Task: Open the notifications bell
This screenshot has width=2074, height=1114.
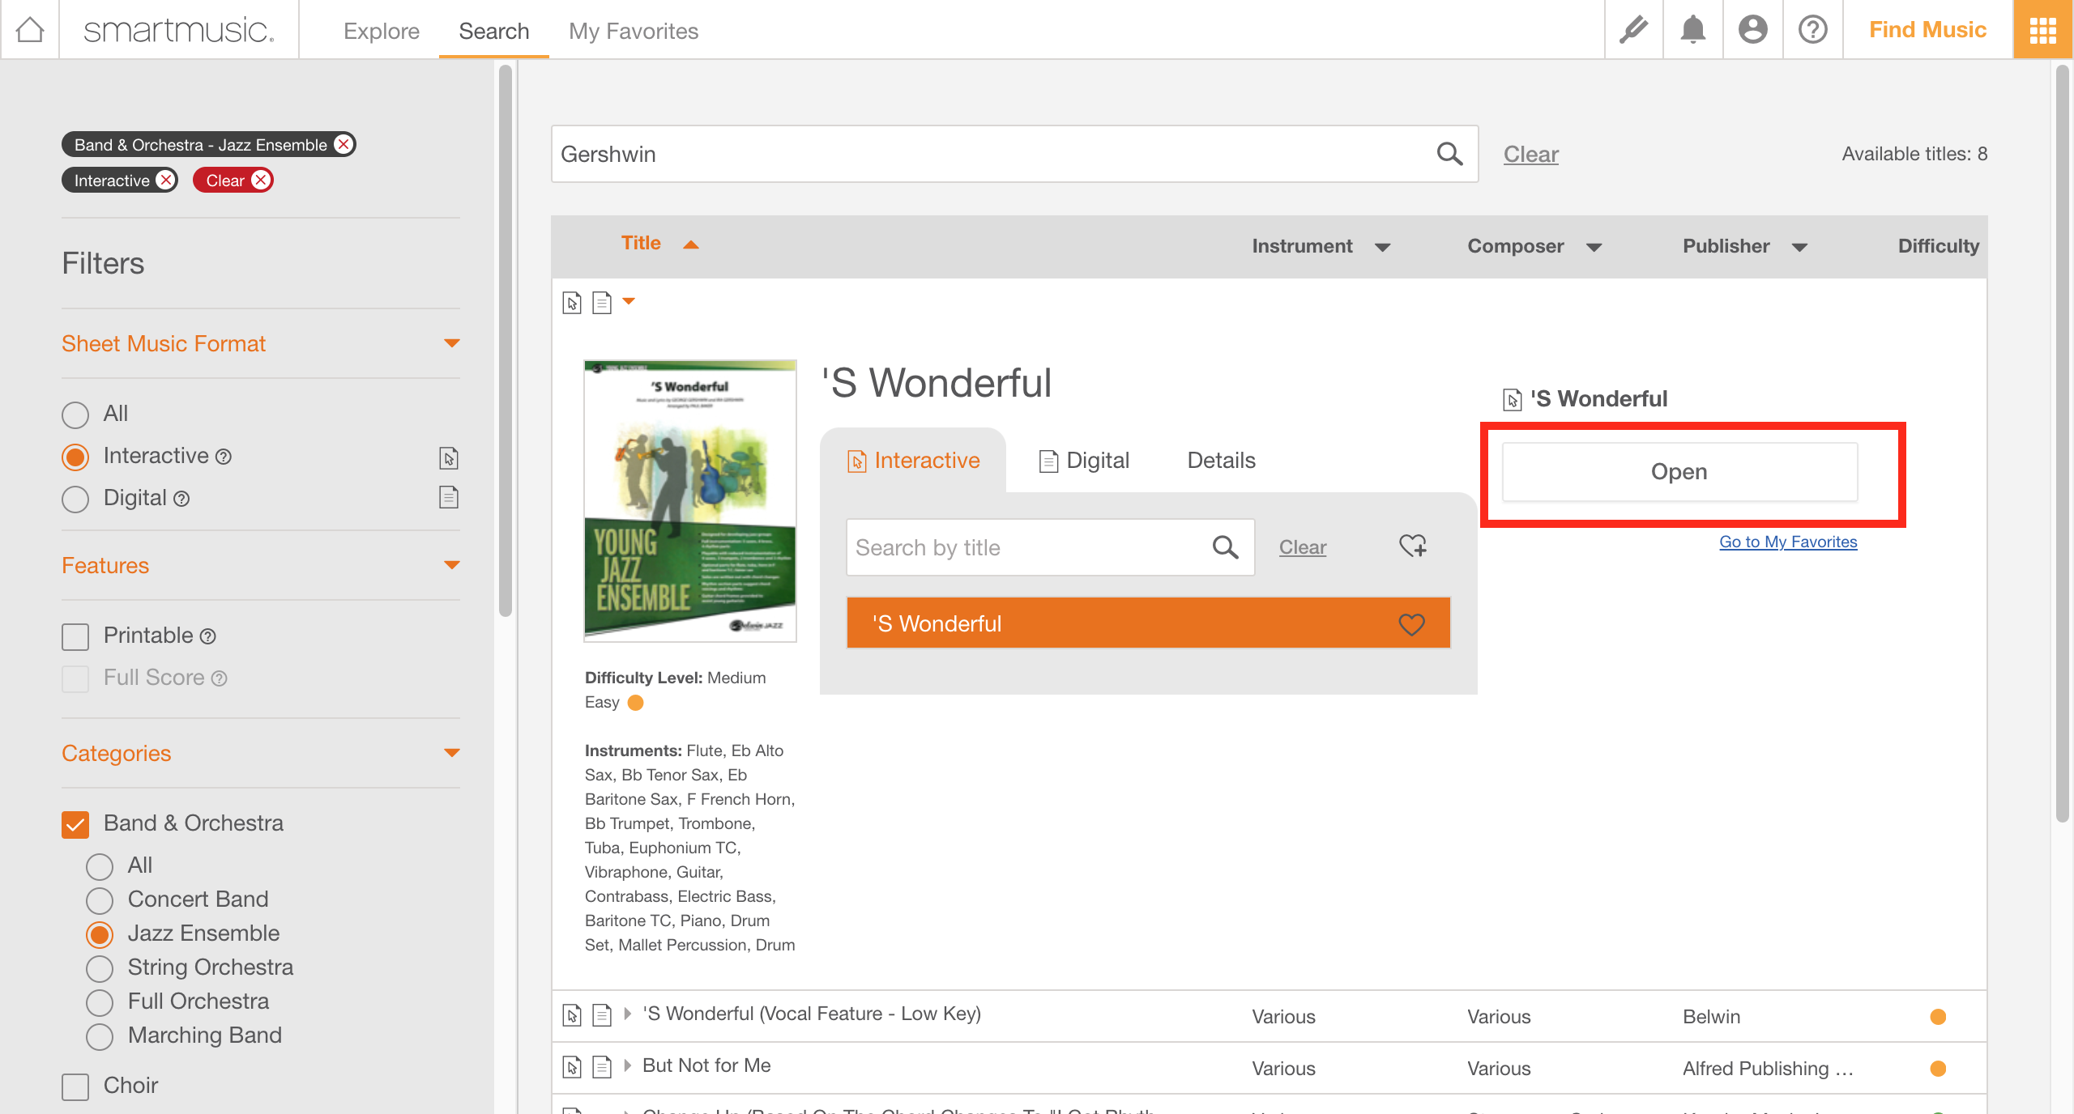Action: tap(1692, 30)
